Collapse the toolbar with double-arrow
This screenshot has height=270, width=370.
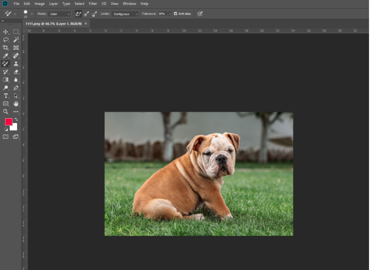[2, 21]
